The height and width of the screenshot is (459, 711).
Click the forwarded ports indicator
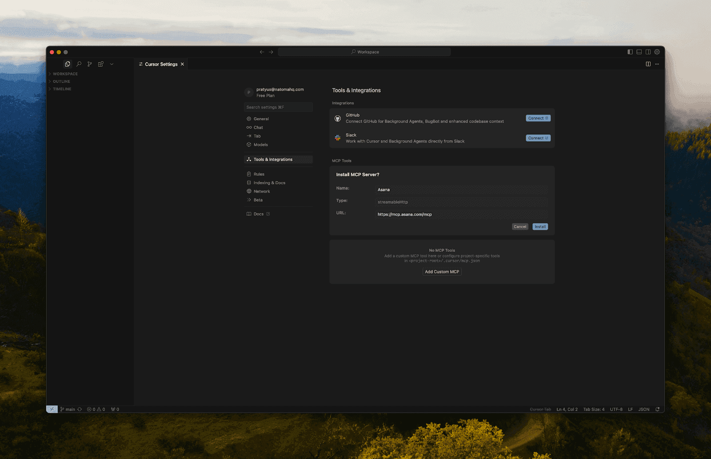click(115, 409)
